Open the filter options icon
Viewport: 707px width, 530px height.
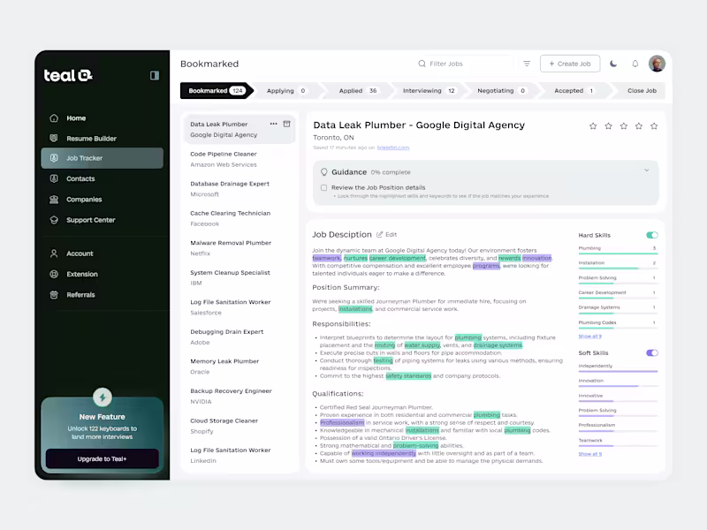click(527, 64)
